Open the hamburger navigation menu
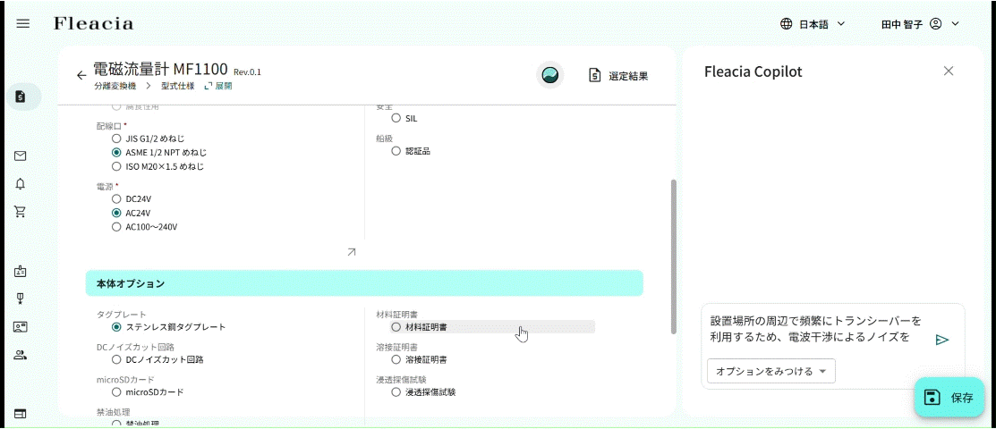996x429 pixels. 23,23
